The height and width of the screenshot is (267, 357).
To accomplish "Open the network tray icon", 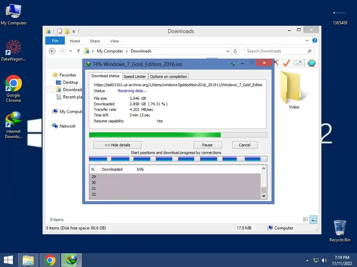I will [316, 260].
